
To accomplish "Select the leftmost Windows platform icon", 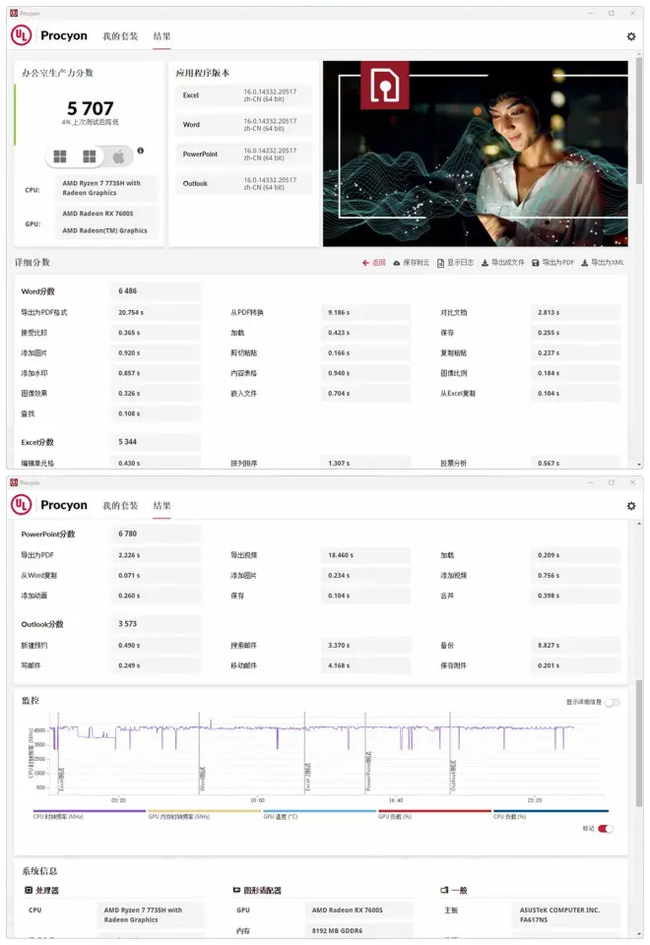I will point(60,157).
